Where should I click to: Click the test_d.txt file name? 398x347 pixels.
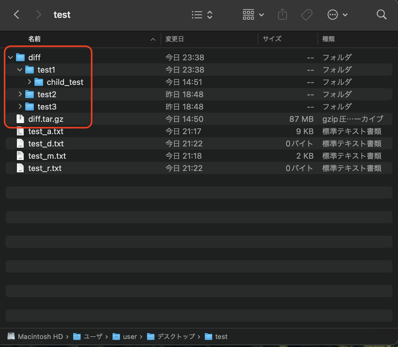(46, 144)
